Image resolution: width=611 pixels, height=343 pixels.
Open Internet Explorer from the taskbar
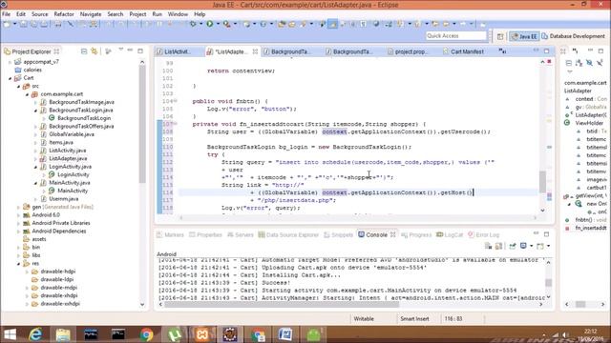35,334
